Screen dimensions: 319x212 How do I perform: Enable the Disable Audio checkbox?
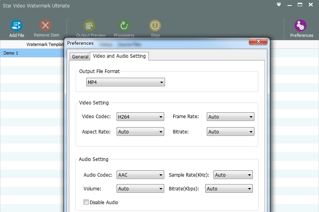(86, 203)
